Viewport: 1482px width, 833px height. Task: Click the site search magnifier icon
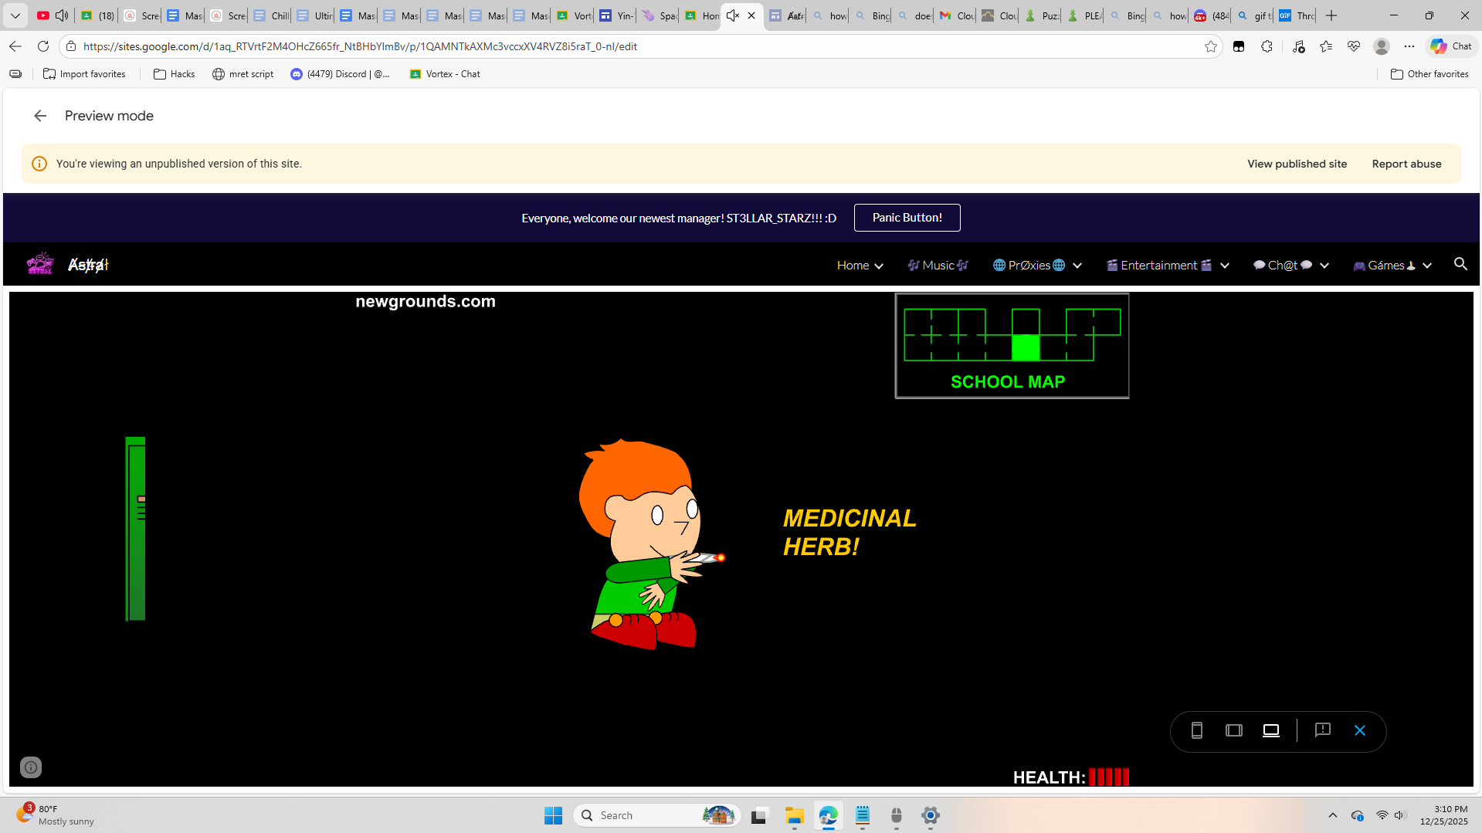pos(1460,264)
